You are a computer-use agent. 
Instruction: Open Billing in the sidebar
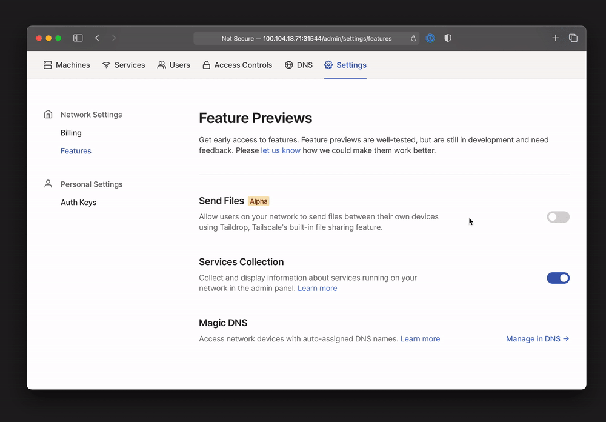tap(71, 133)
